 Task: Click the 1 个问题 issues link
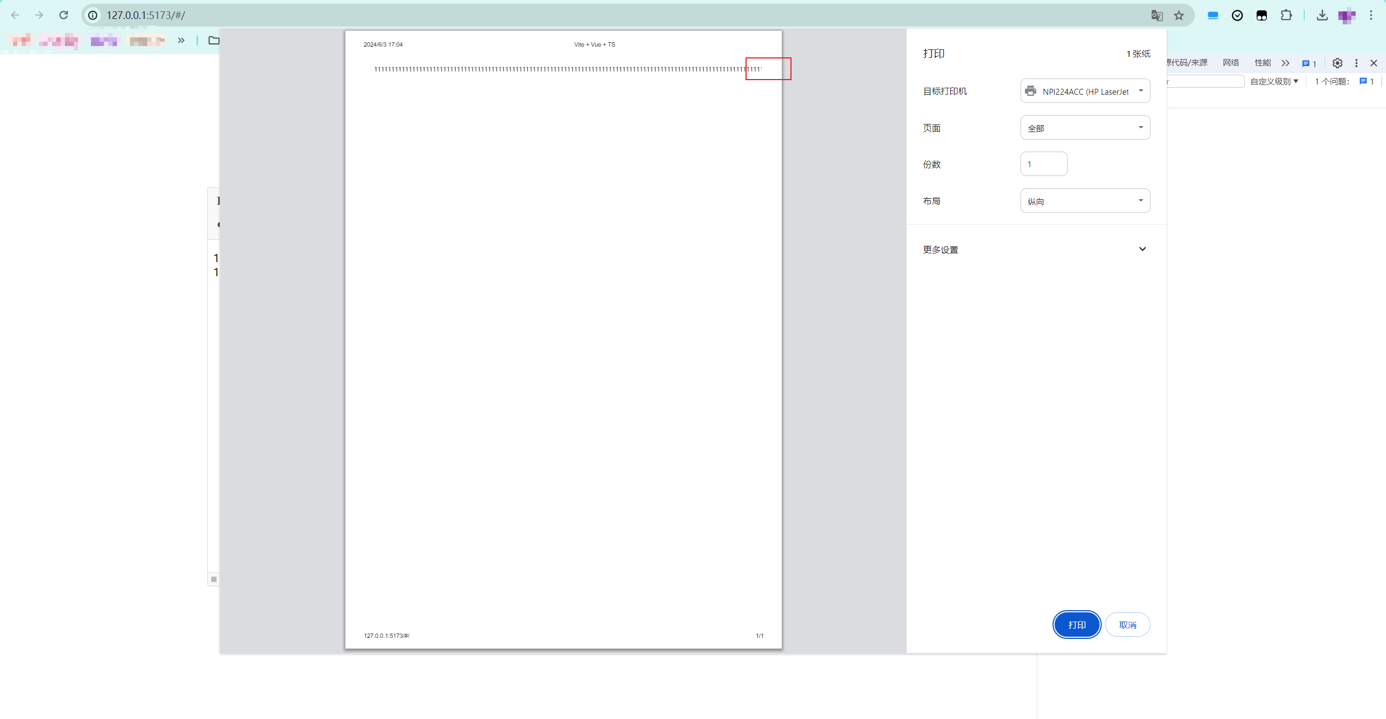[1344, 81]
